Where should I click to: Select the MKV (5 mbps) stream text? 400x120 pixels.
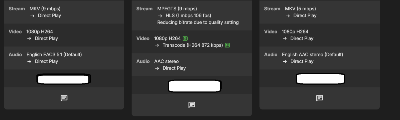click(x=300, y=9)
